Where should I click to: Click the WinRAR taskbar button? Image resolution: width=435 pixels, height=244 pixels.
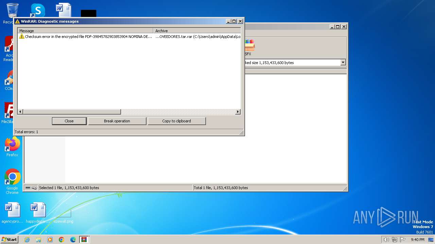point(84,240)
